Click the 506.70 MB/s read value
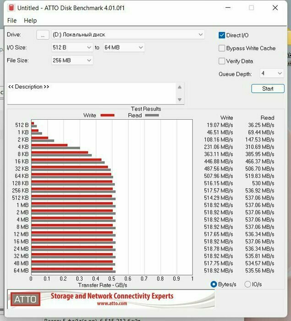The height and width of the screenshot is (321, 291). (x=260, y=169)
